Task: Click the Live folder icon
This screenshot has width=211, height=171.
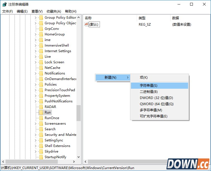Action: click(41, 57)
